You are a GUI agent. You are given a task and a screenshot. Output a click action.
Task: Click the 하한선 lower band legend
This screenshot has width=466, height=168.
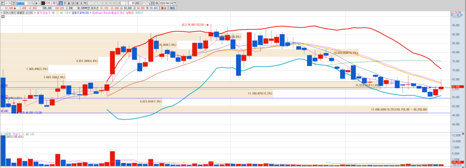click(139, 13)
